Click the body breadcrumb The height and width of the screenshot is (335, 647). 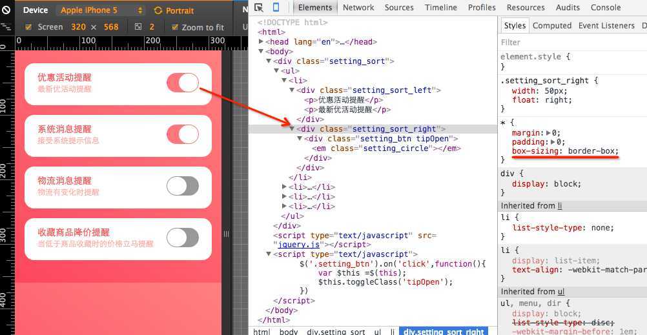pyautogui.click(x=289, y=331)
